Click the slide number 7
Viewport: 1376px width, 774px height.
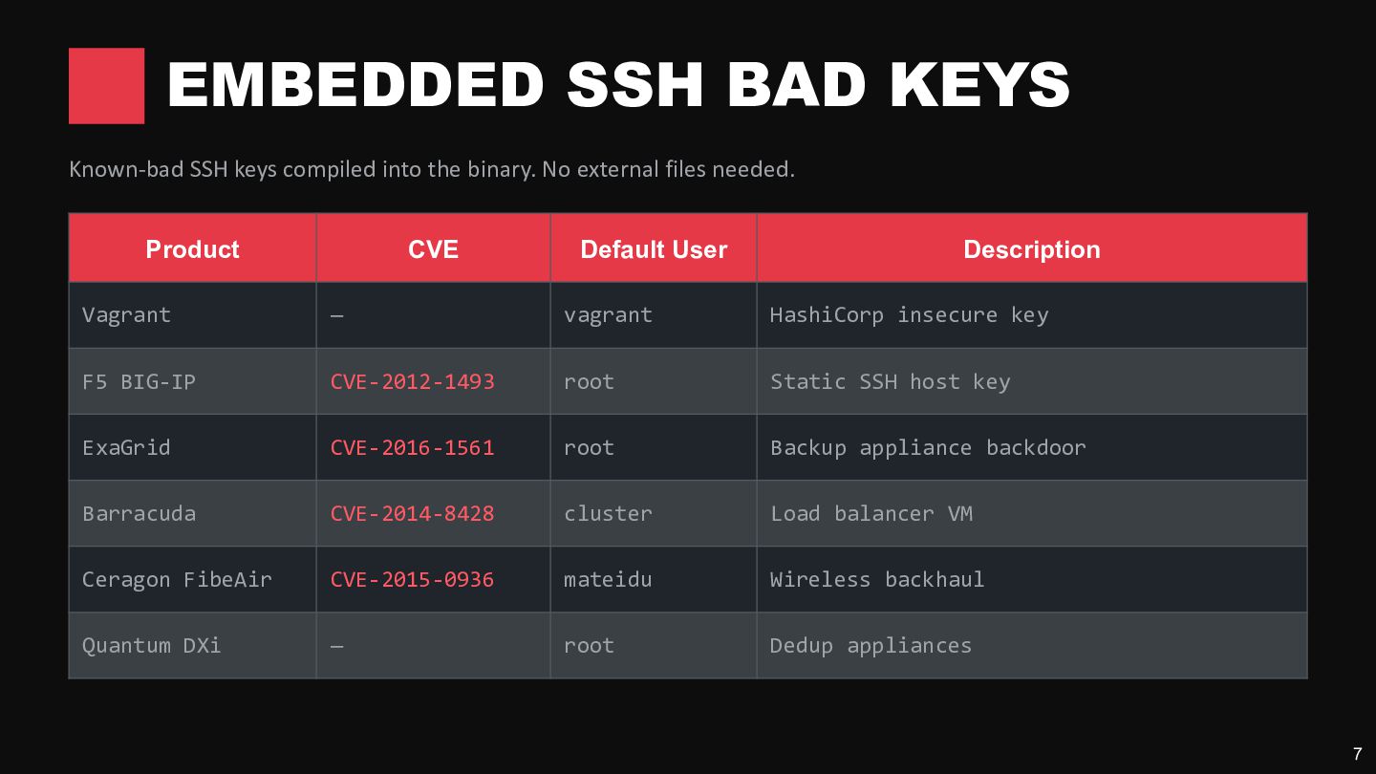coord(1357,754)
